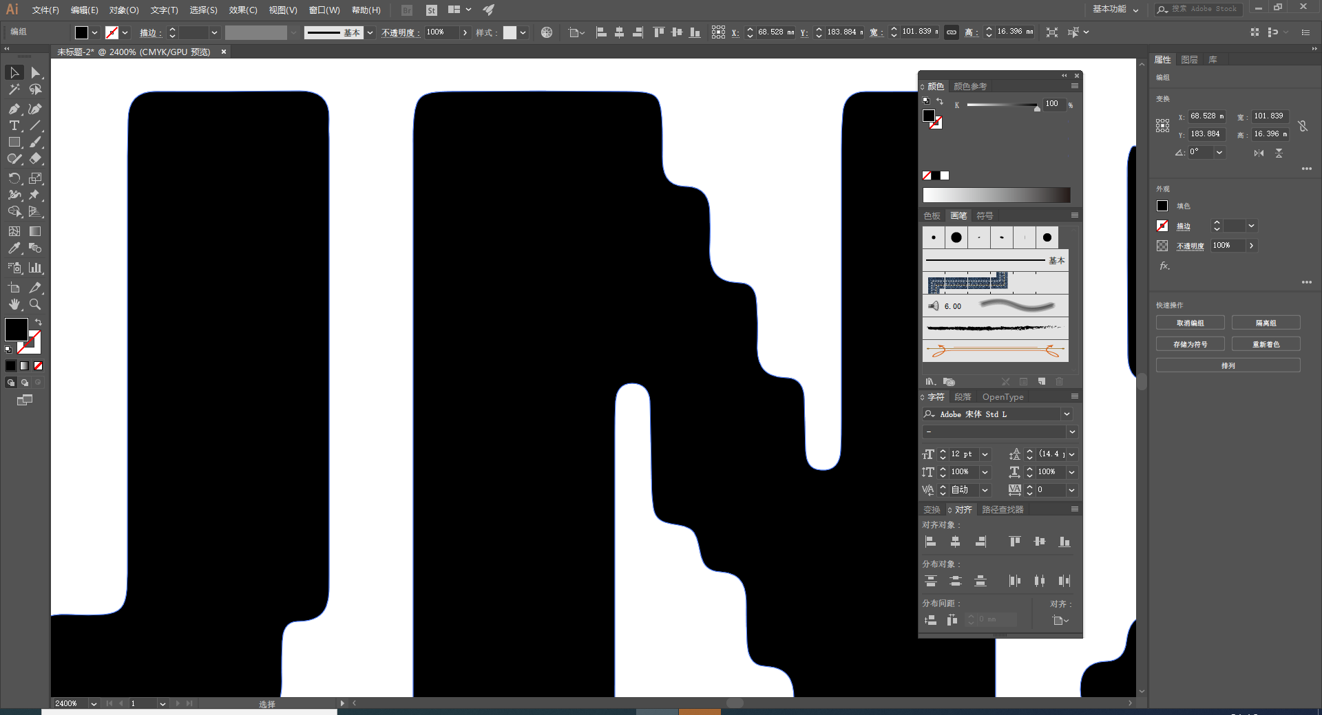
Task: Select the Hand tool
Action: 14,304
